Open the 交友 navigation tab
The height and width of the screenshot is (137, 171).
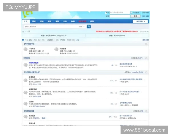click(65, 21)
